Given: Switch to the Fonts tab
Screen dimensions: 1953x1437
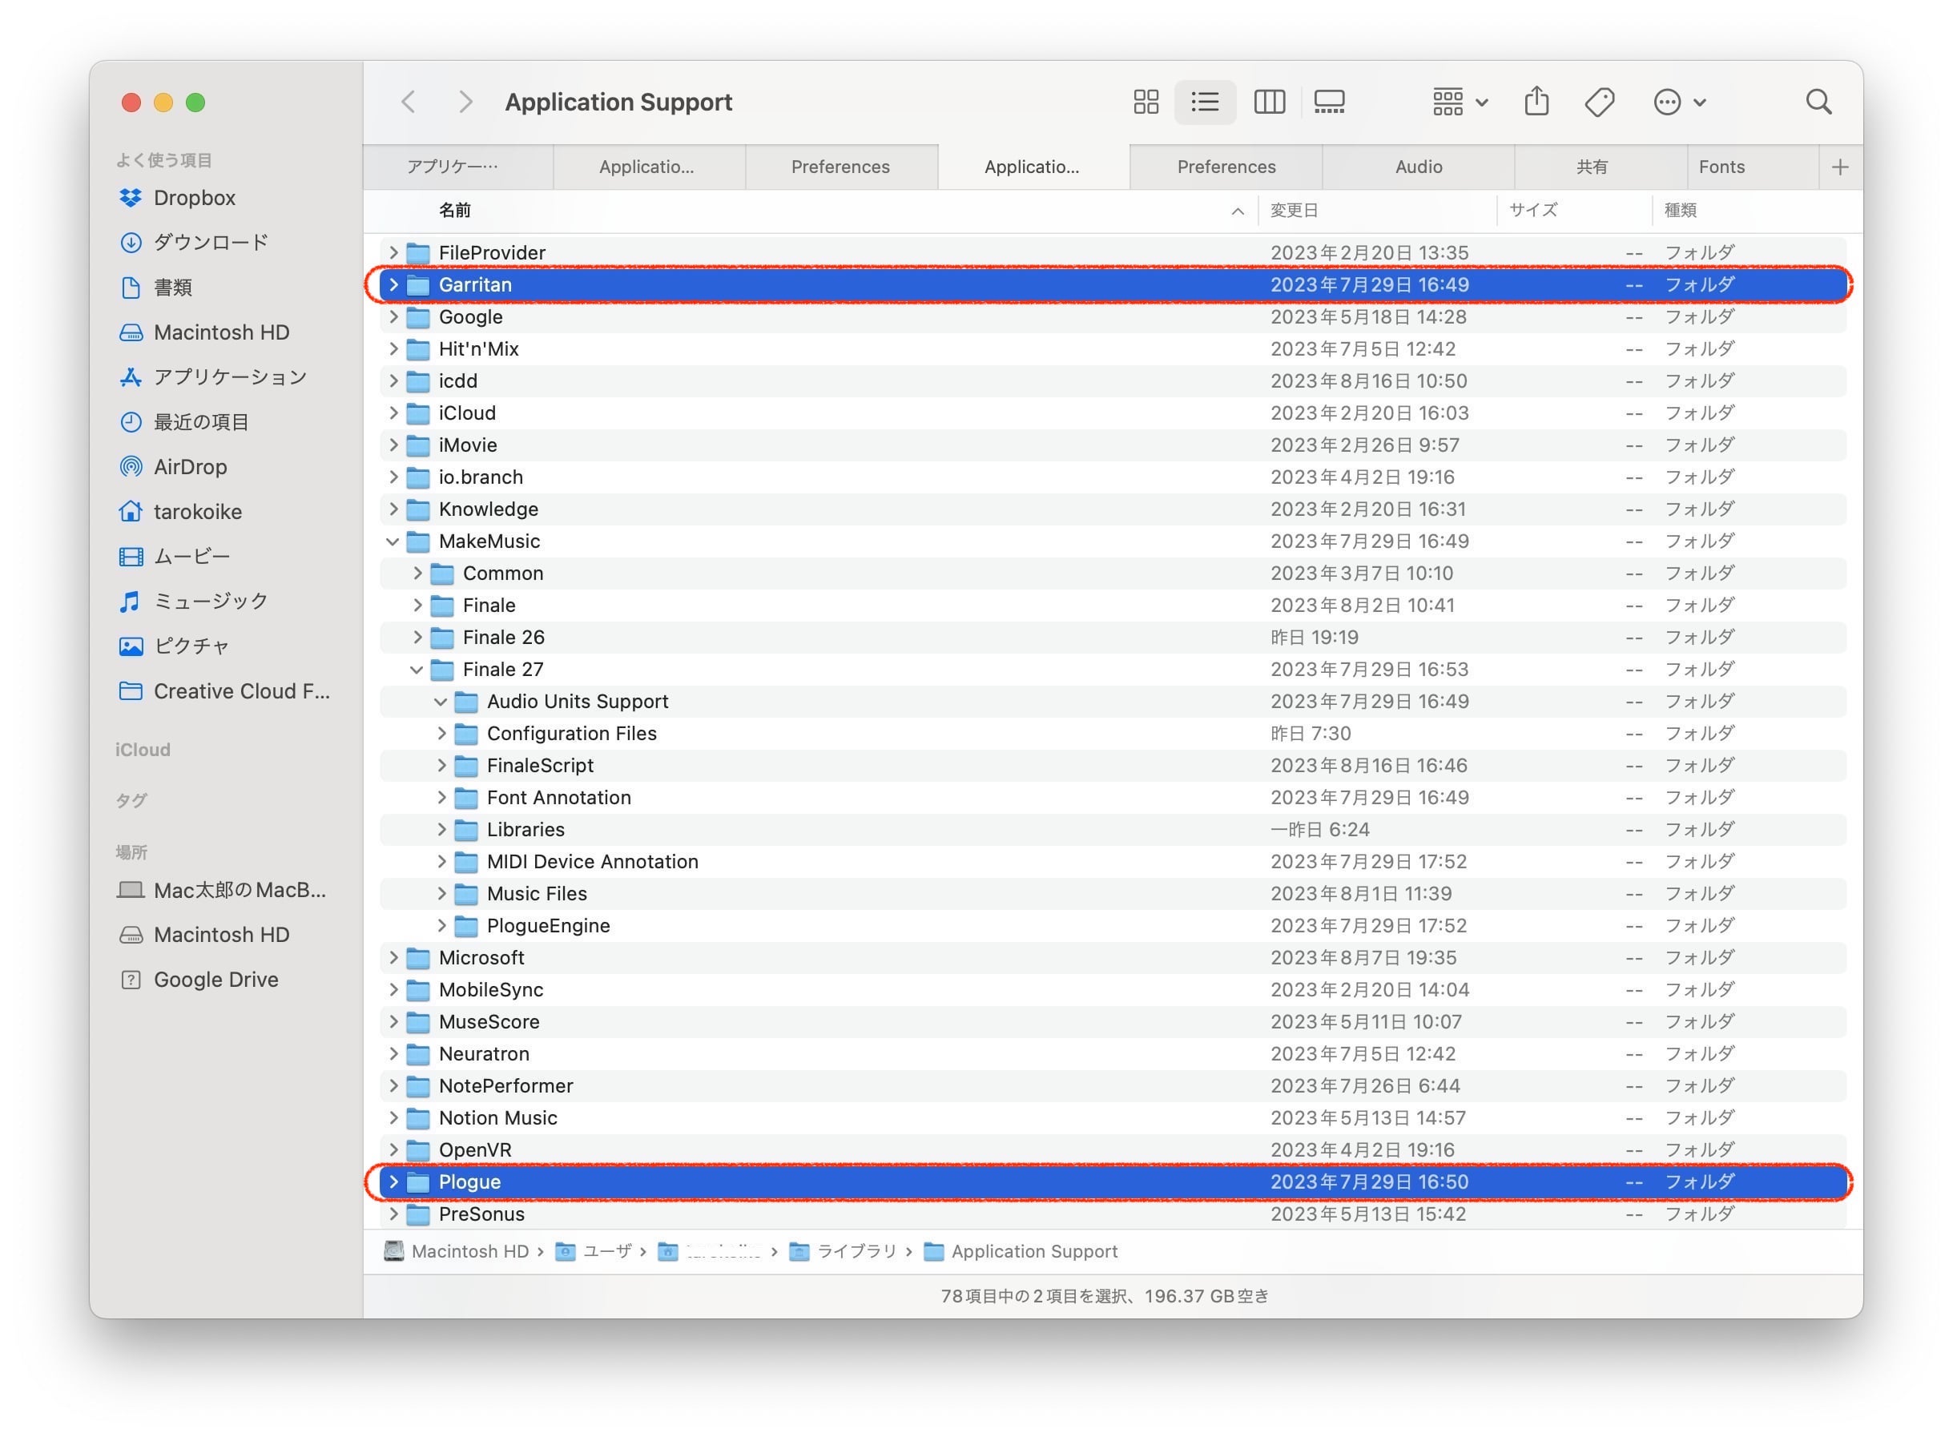Looking at the screenshot, I should (1721, 167).
